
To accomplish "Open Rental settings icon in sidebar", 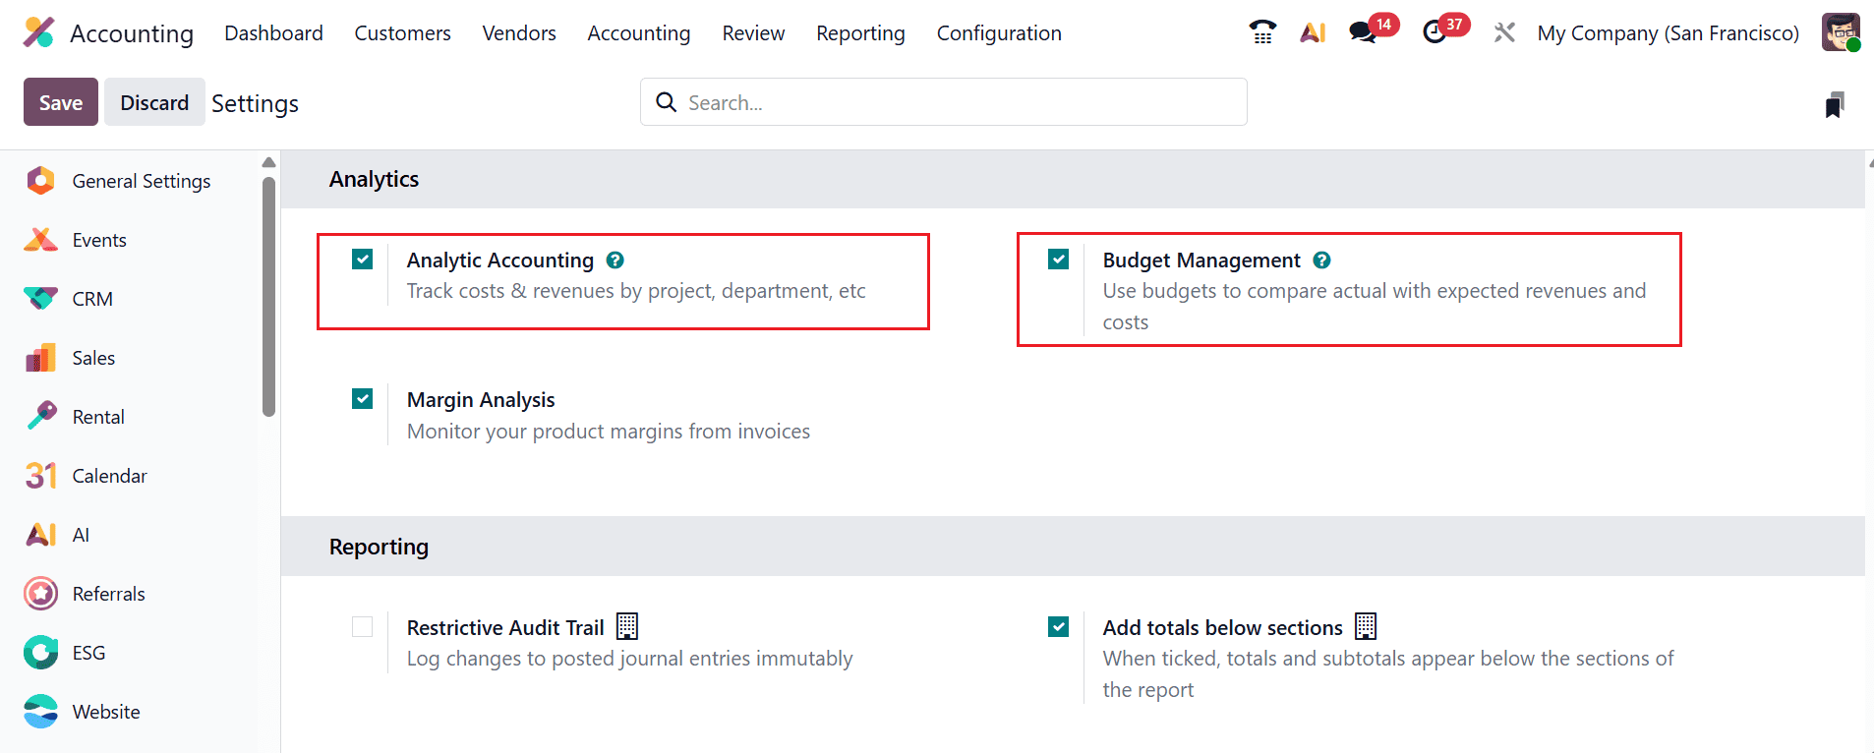I will pyautogui.click(x=40, y=417).
